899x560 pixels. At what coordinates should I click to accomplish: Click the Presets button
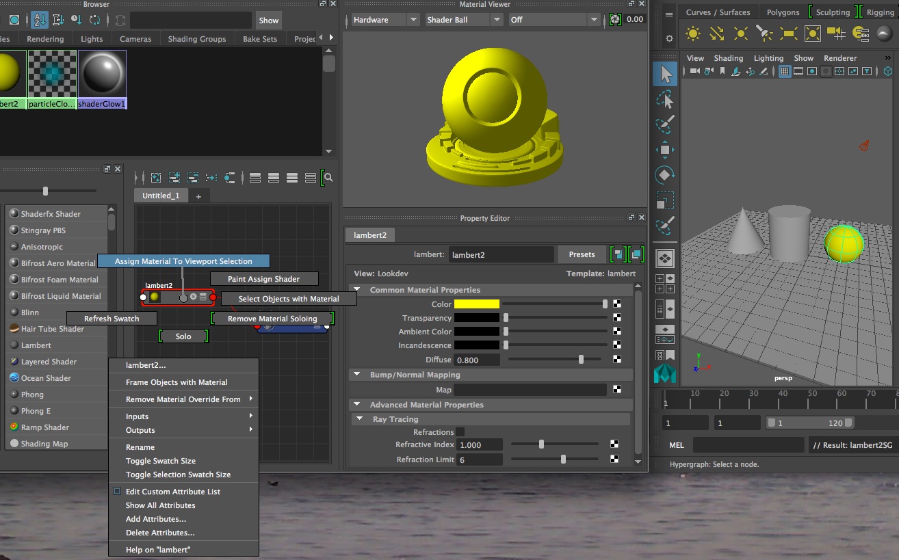(582, 254)
